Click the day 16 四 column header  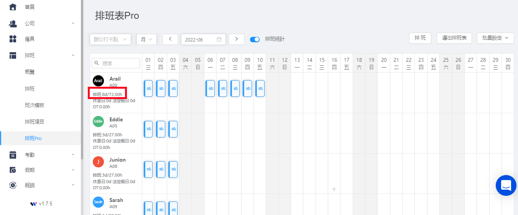(334, 63)
